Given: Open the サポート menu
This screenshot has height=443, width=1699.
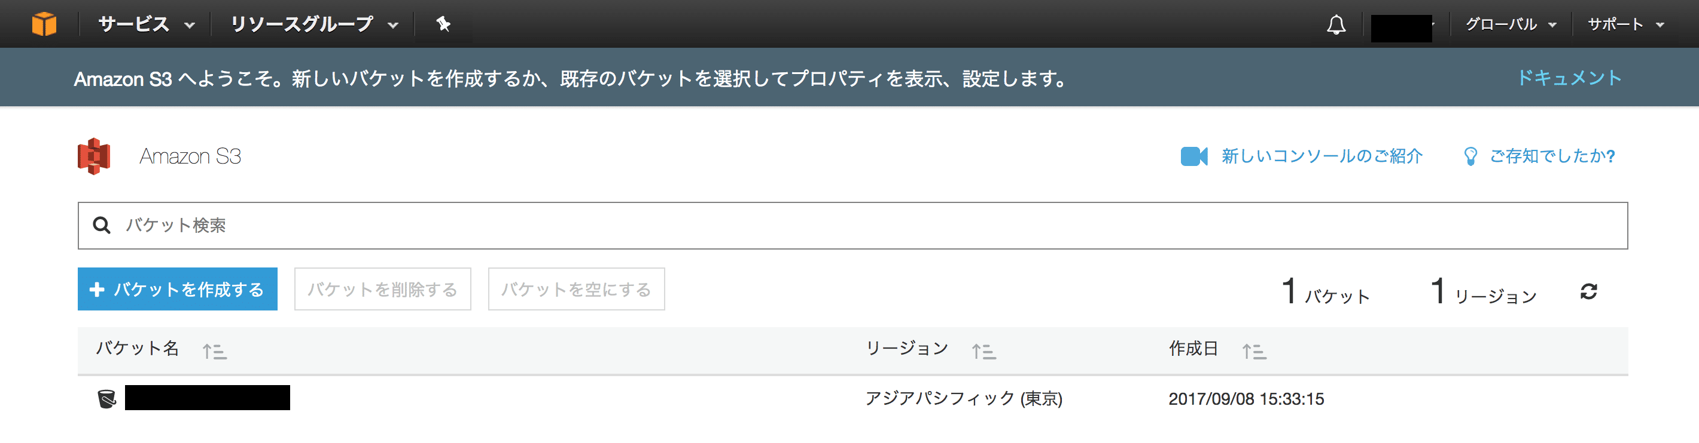Looking at the screenshot, I should pos(1626,24).
